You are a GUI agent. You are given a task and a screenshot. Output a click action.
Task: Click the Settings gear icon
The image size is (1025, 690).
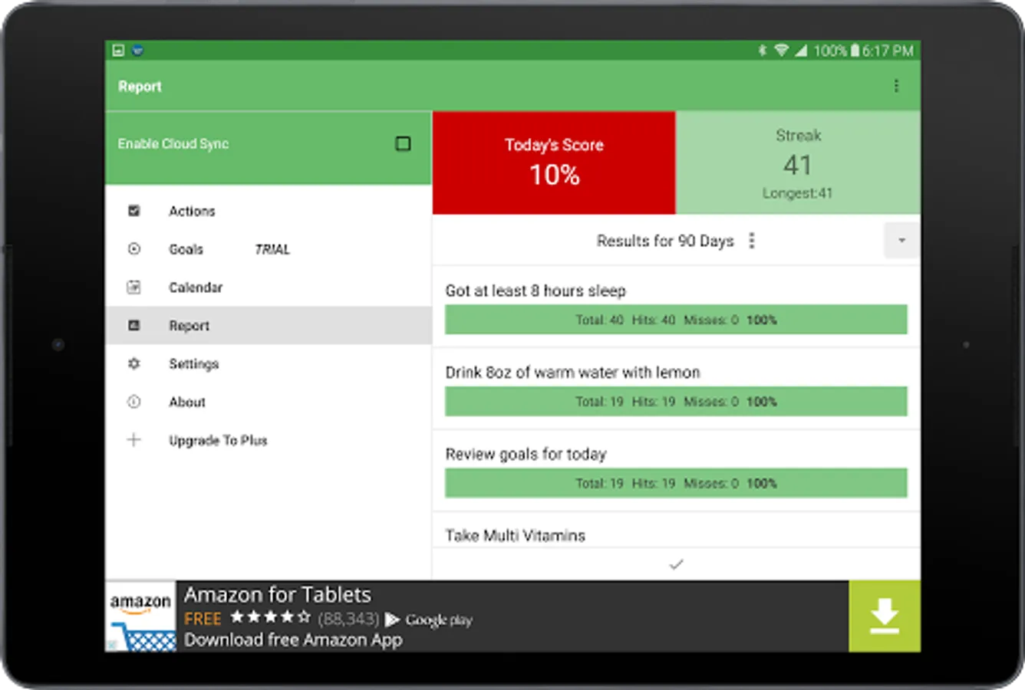[x=134, y=363]
